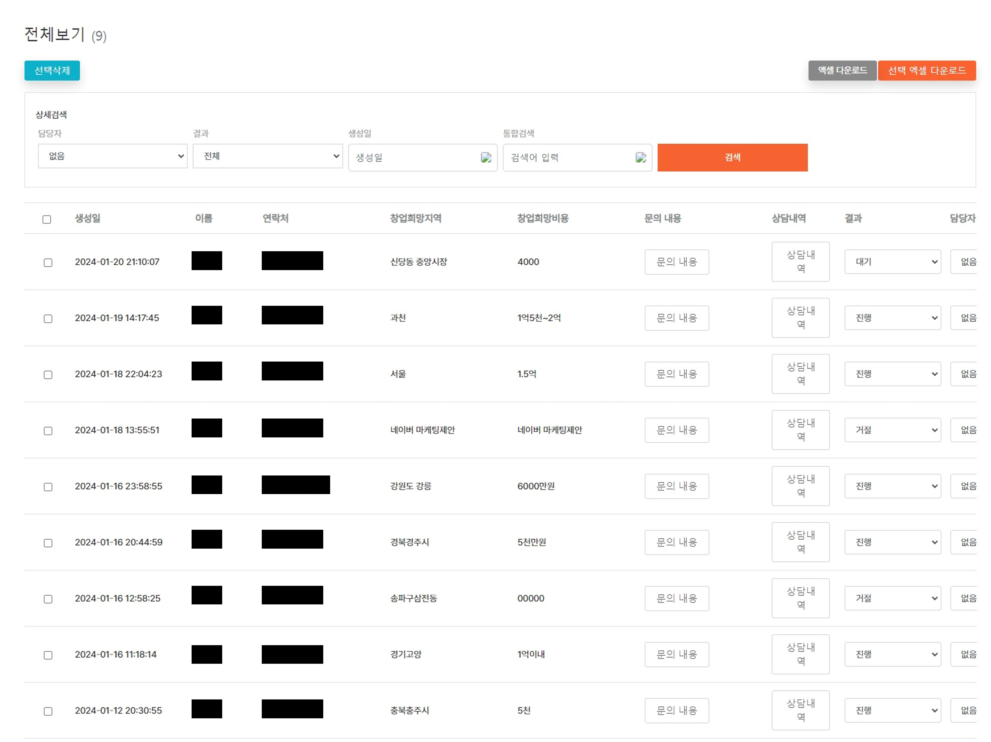Image resolution: width=991 pixels, height=742 pixels.
Task: Click the 생성일 column header
Action: point(87,218)
